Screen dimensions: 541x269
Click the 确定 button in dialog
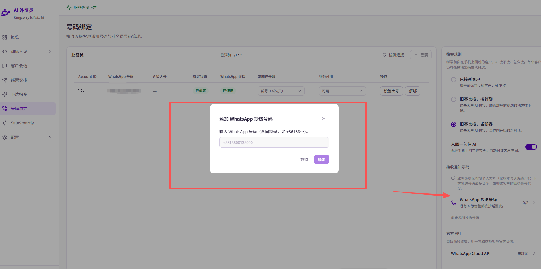pyautogui.click(x=322, y=159)
